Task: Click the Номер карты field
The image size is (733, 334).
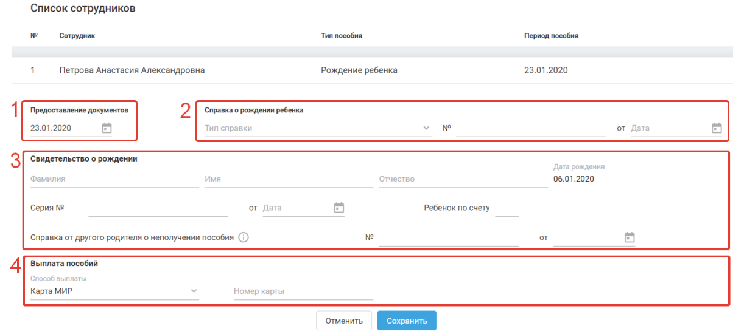Action: pyautogui.click(x=303, y=291)
